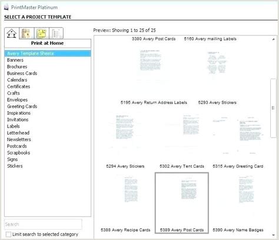Viewport: 279px width, 240px height.
Task: Select Letterhead in the category list
Action: [18, 133]
